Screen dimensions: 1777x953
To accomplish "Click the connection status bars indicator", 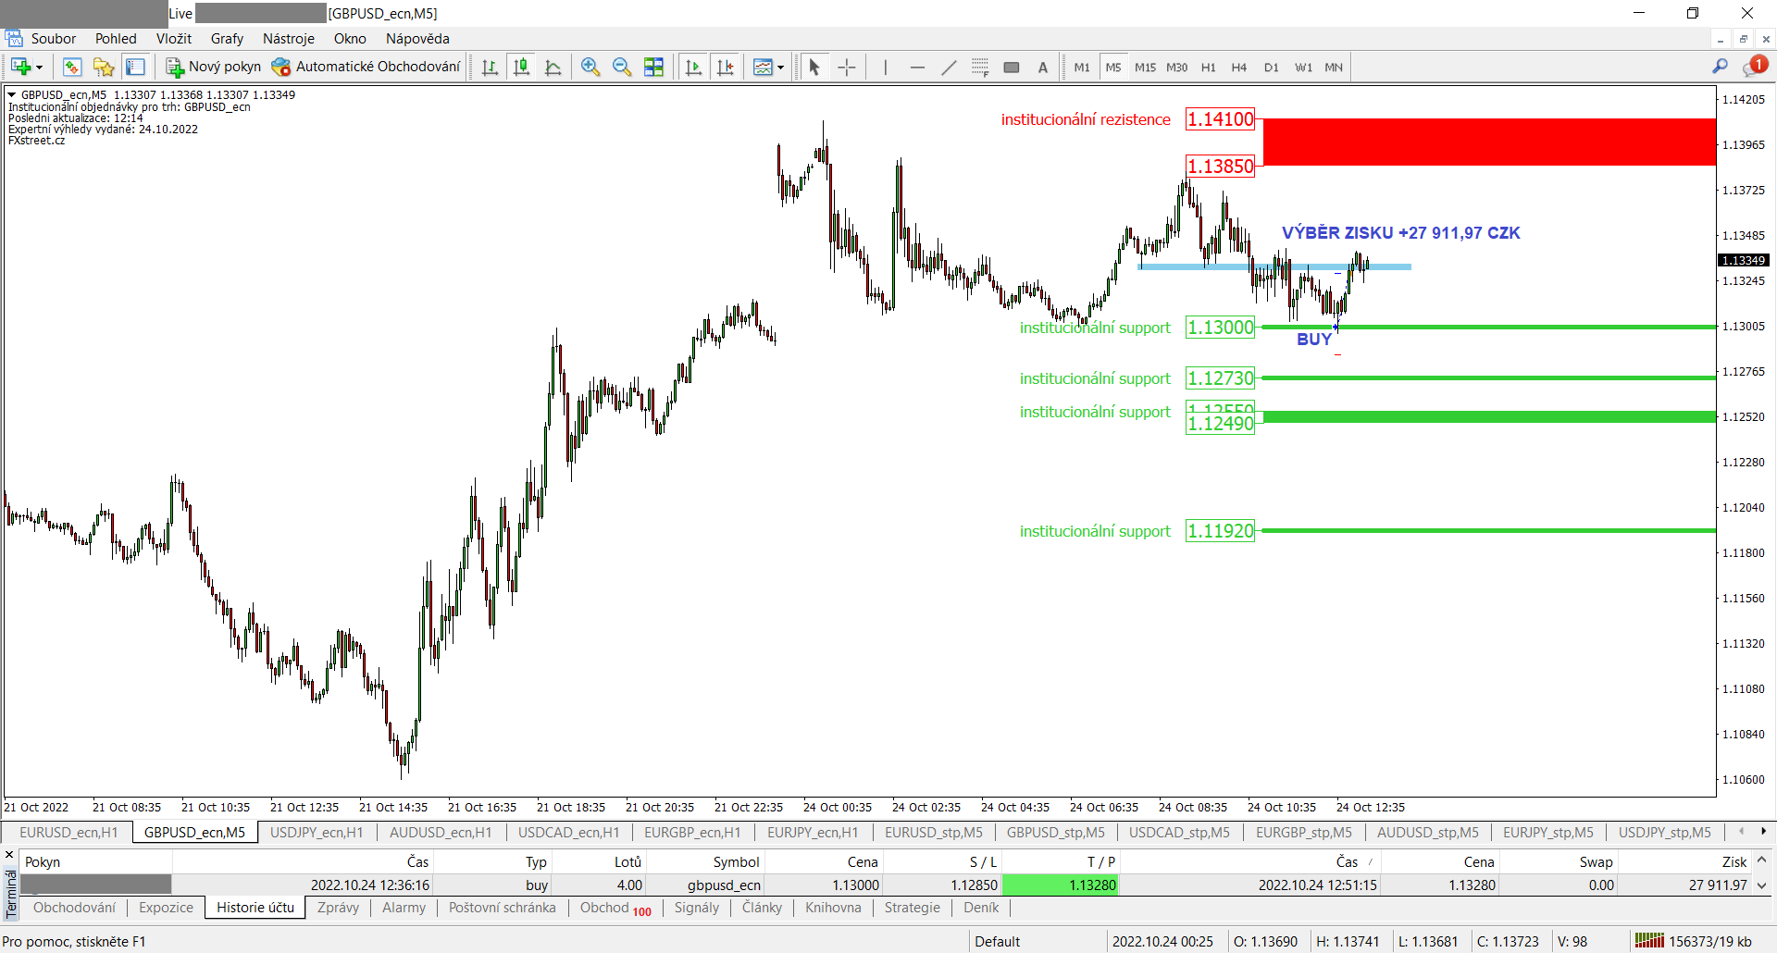I will pyautogui.click(x=1649, y=941).
